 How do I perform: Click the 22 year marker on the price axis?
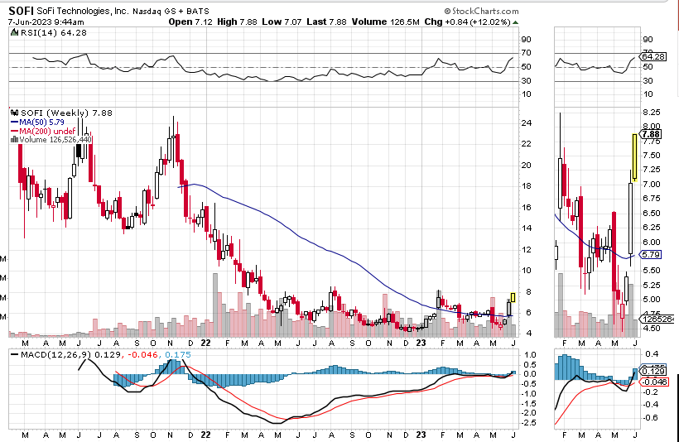[x=205, y=341]
